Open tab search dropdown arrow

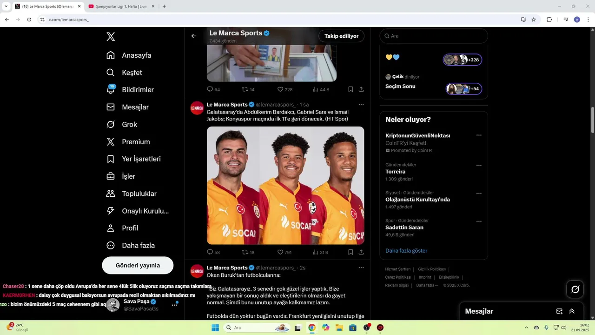coord(6,7)
